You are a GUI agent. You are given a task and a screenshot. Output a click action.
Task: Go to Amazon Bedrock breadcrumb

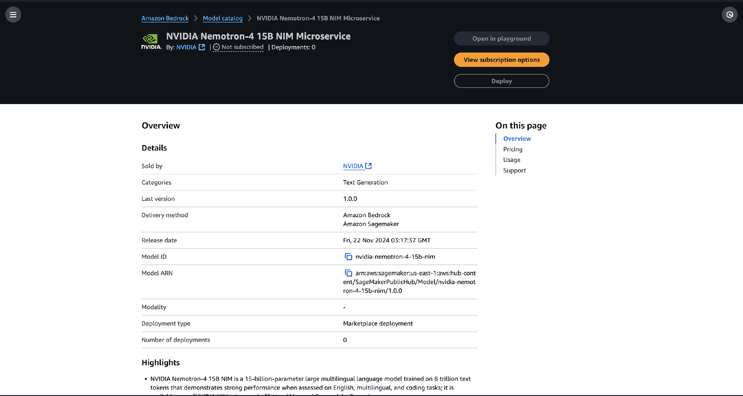[x=165, y=18]
